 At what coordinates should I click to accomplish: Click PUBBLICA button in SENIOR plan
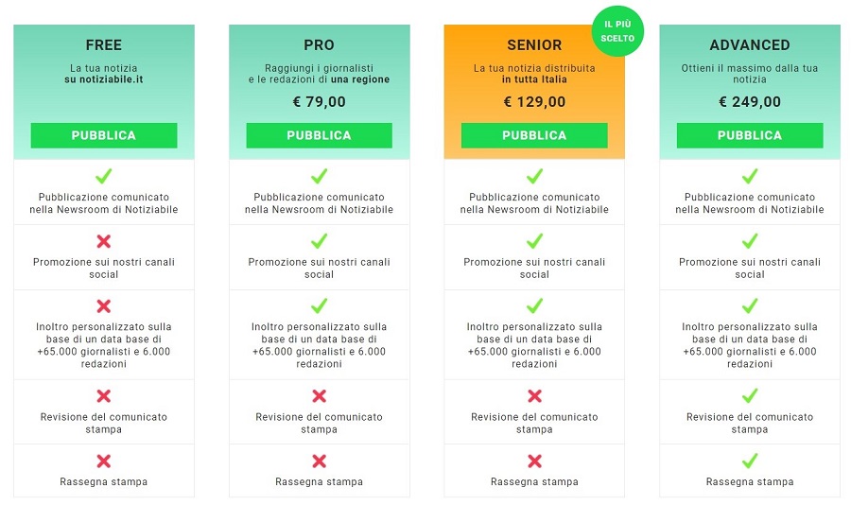point(534,135)
